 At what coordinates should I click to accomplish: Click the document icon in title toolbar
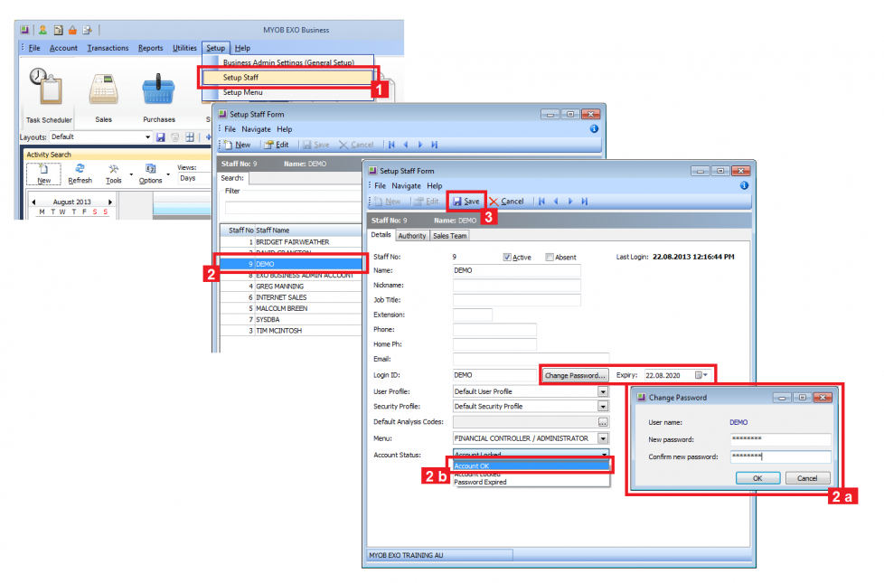coord(58,30)
